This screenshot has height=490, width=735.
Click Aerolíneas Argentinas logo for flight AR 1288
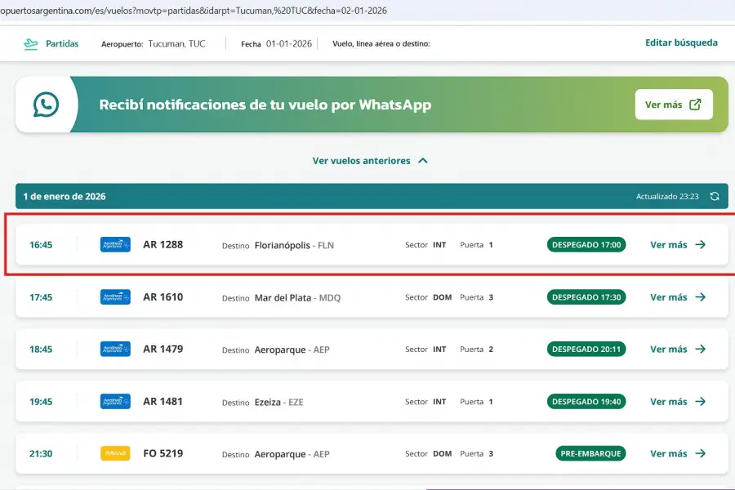pyautogui.click(x=115, y=244)
